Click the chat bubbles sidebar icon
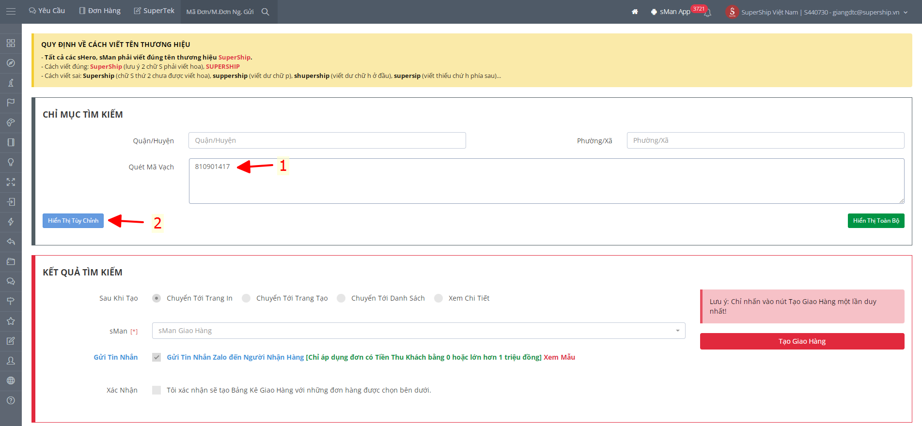This screenshot has height=426, width=922. tap(11, 281)
